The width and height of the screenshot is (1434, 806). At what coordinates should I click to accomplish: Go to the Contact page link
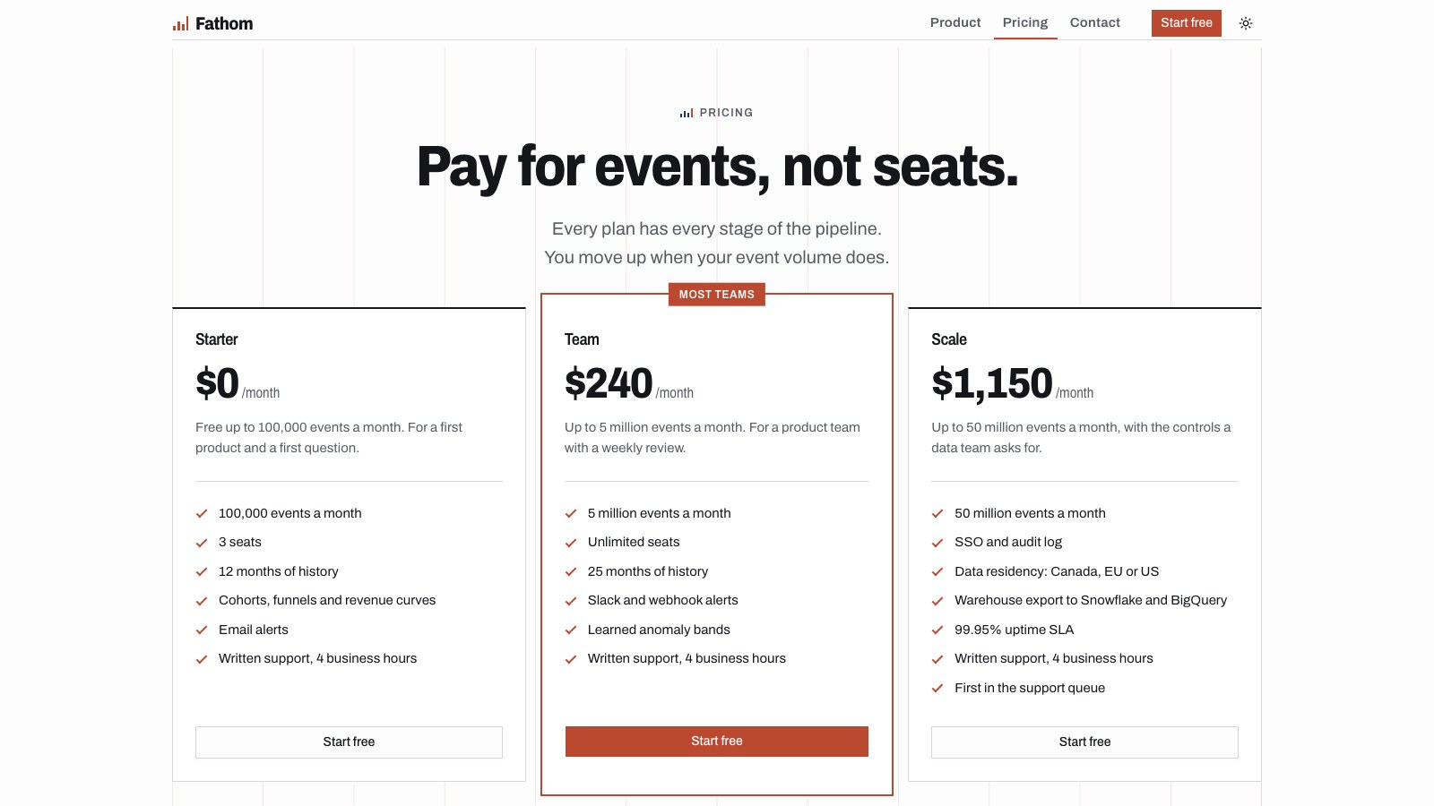[x=1095, y=22]
